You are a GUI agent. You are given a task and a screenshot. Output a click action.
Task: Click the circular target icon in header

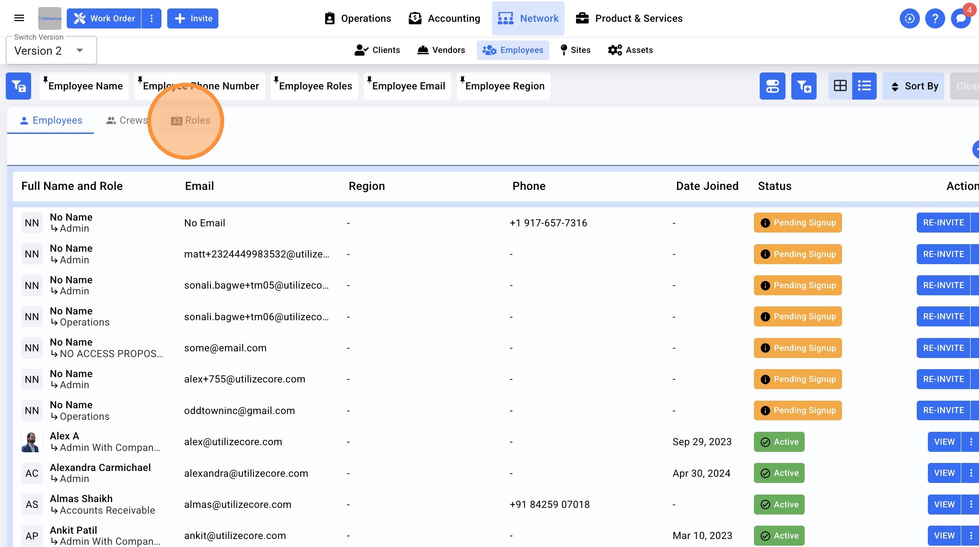910,18
